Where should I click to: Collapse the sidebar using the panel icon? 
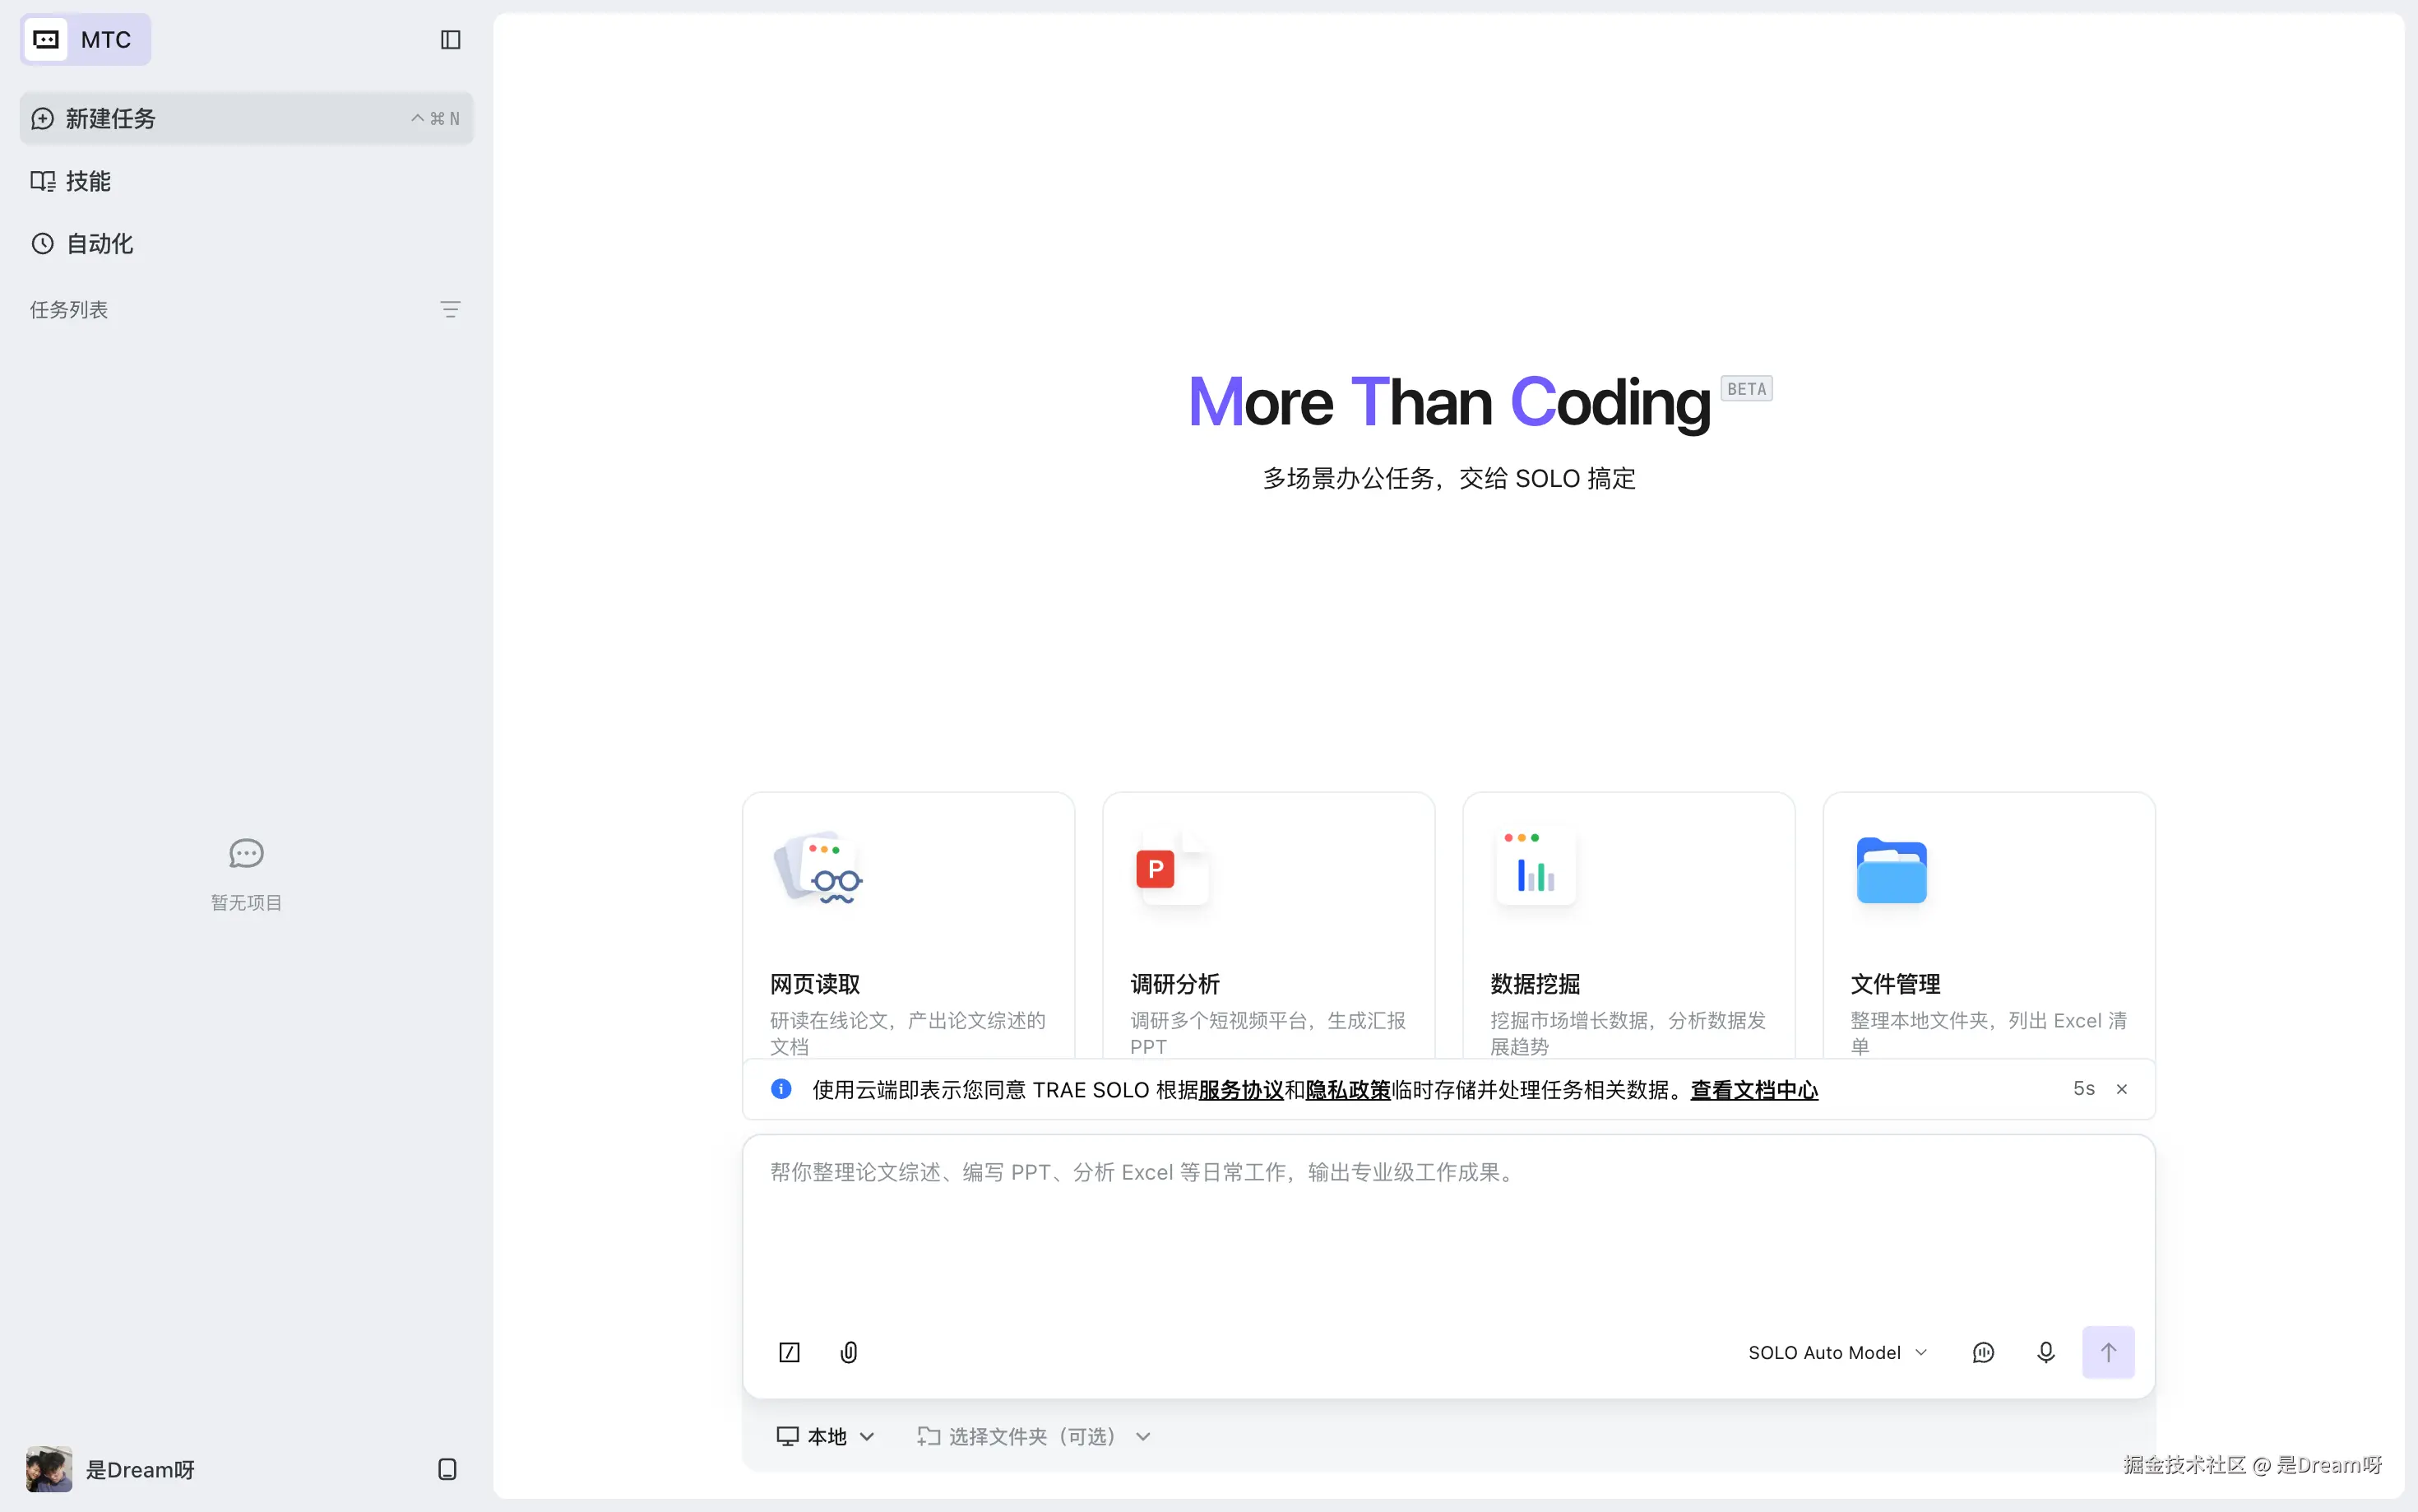(x=451, y=40)
